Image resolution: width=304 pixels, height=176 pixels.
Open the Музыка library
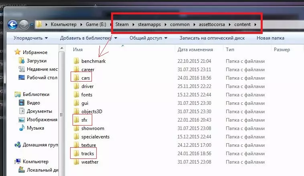coord(31,128)
